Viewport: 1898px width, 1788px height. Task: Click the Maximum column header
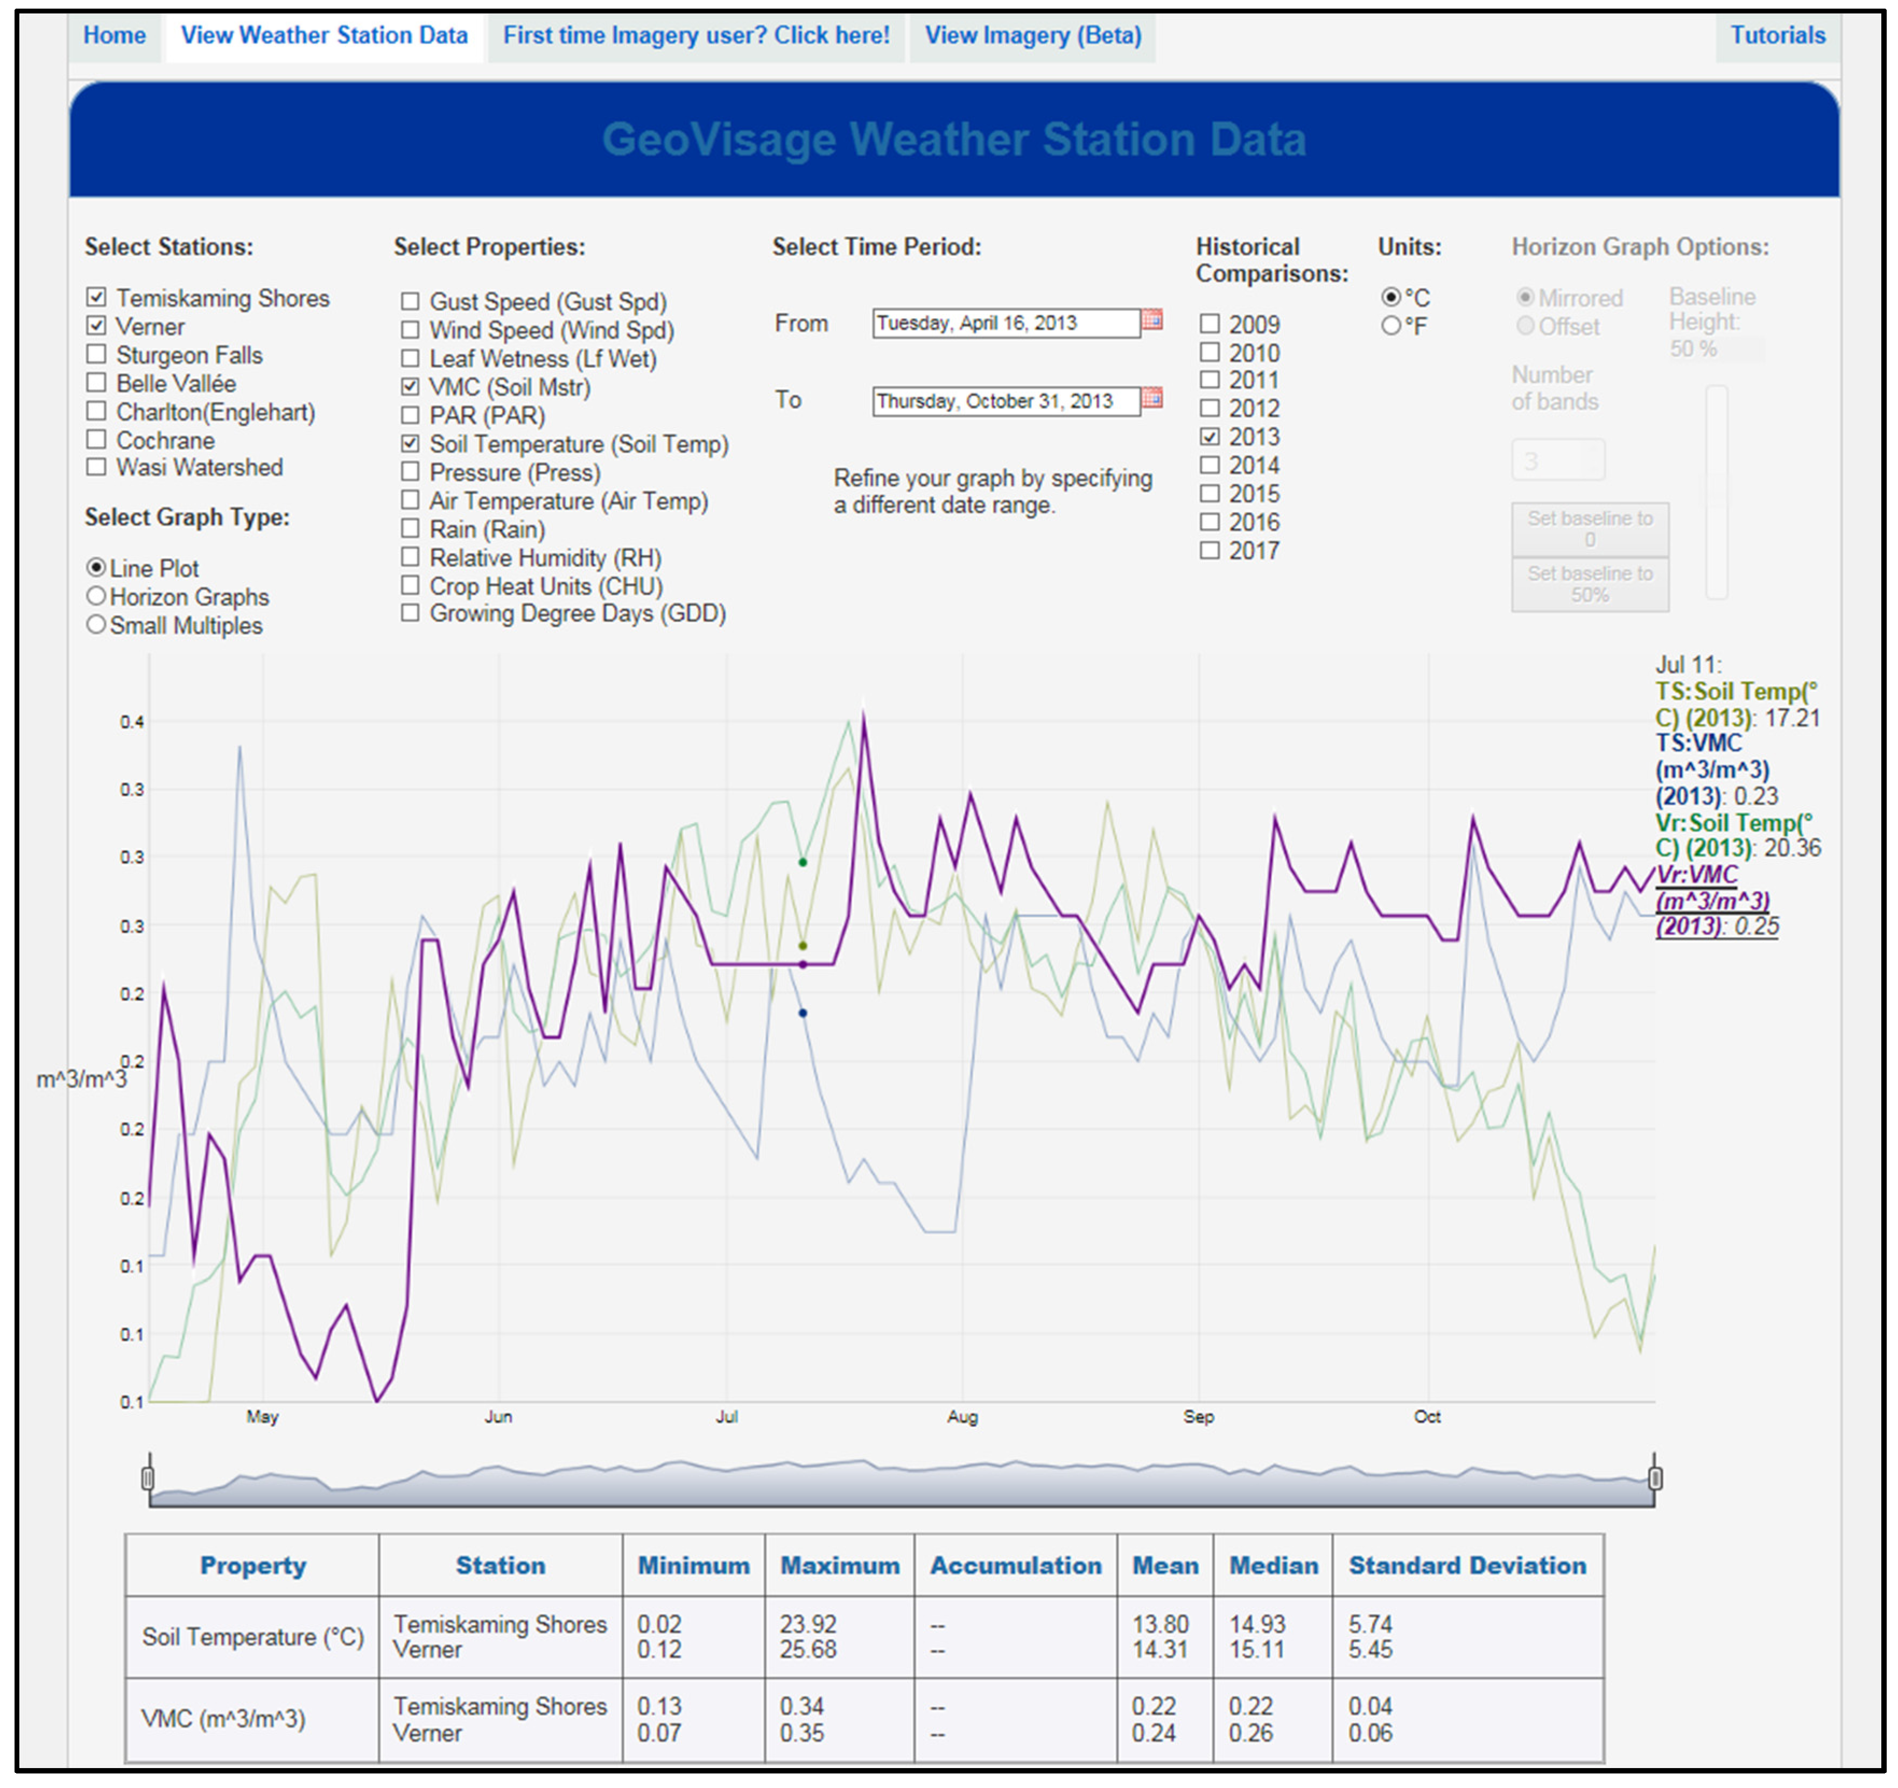coord(840,1566)
